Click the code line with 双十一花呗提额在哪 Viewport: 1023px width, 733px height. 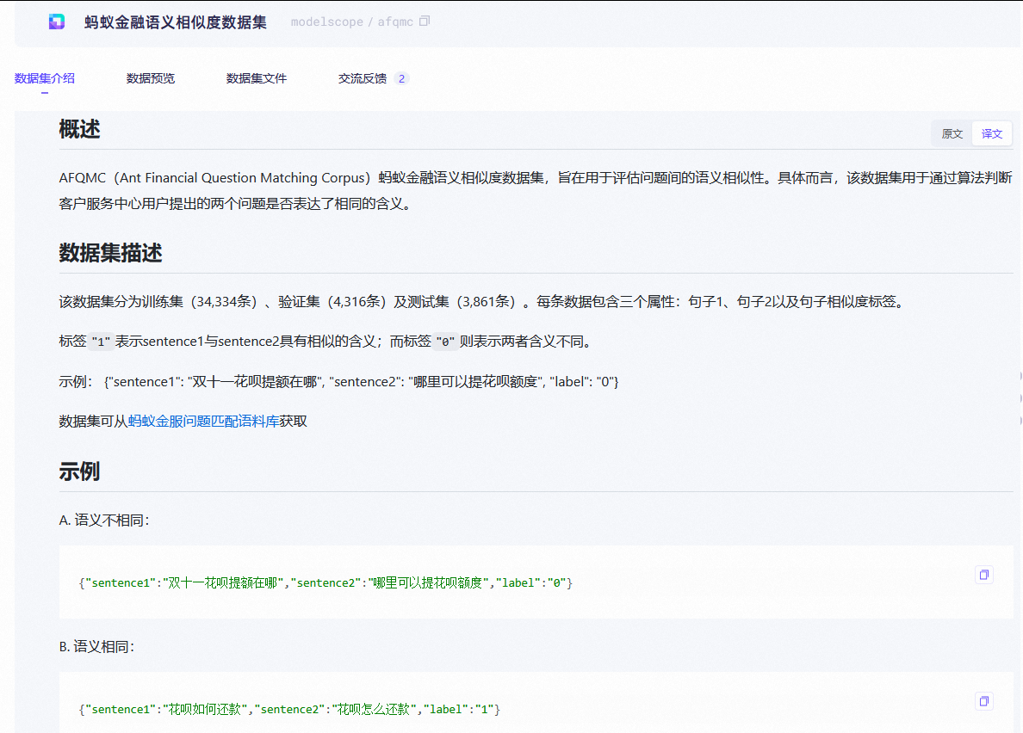point(325,582)
